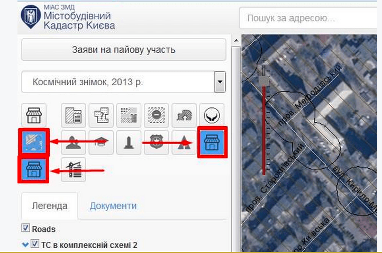Enable the graduation cap education layer
This screenshot has height=253, width=382.
pyautogui.click(x=101, y=142)
